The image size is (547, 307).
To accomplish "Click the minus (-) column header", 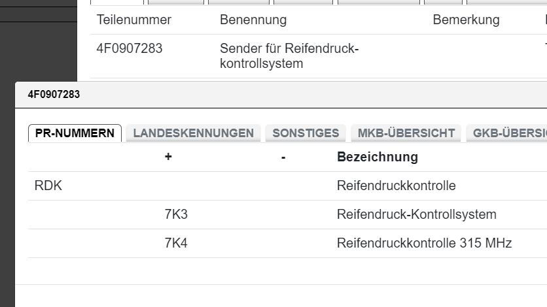I will tap(283, 157).
